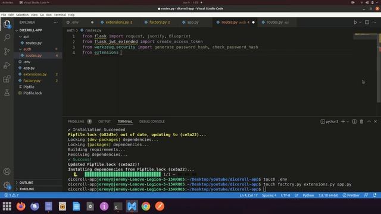Run the Python file with play icon

(x=355, y=23)
